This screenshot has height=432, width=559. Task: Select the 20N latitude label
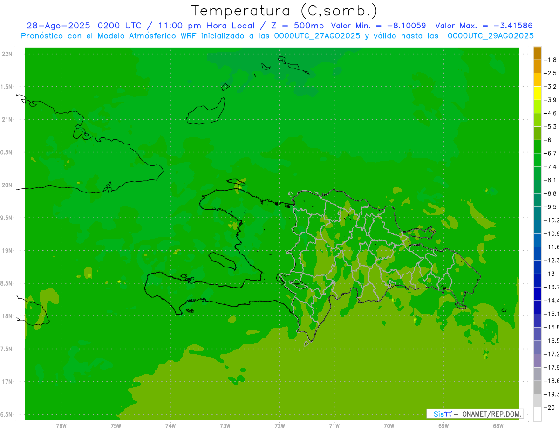tap(7, 185)
